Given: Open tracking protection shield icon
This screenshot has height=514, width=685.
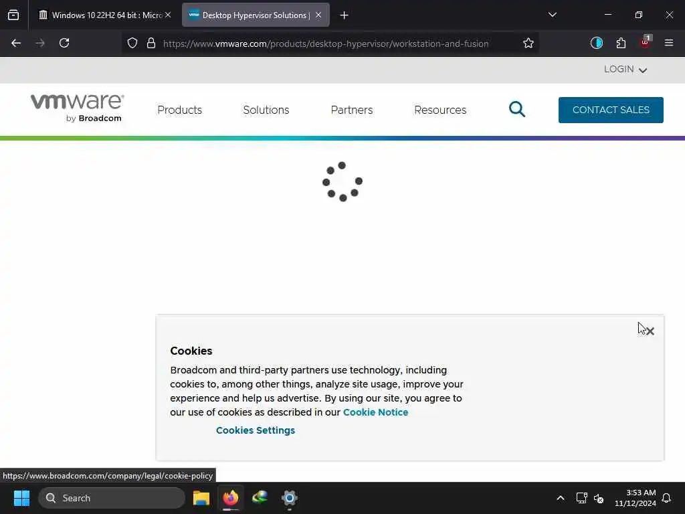Looking at the screenshot, I should tap(132, 44).
